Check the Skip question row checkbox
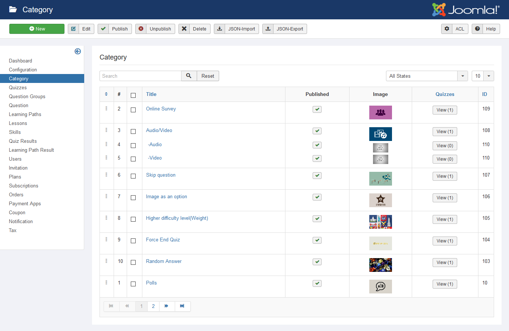 [x=133, y=176]
